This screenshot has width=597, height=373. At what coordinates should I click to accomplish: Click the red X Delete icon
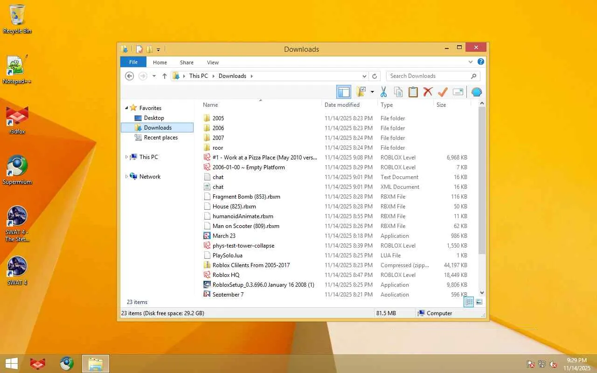coord(428,92)
